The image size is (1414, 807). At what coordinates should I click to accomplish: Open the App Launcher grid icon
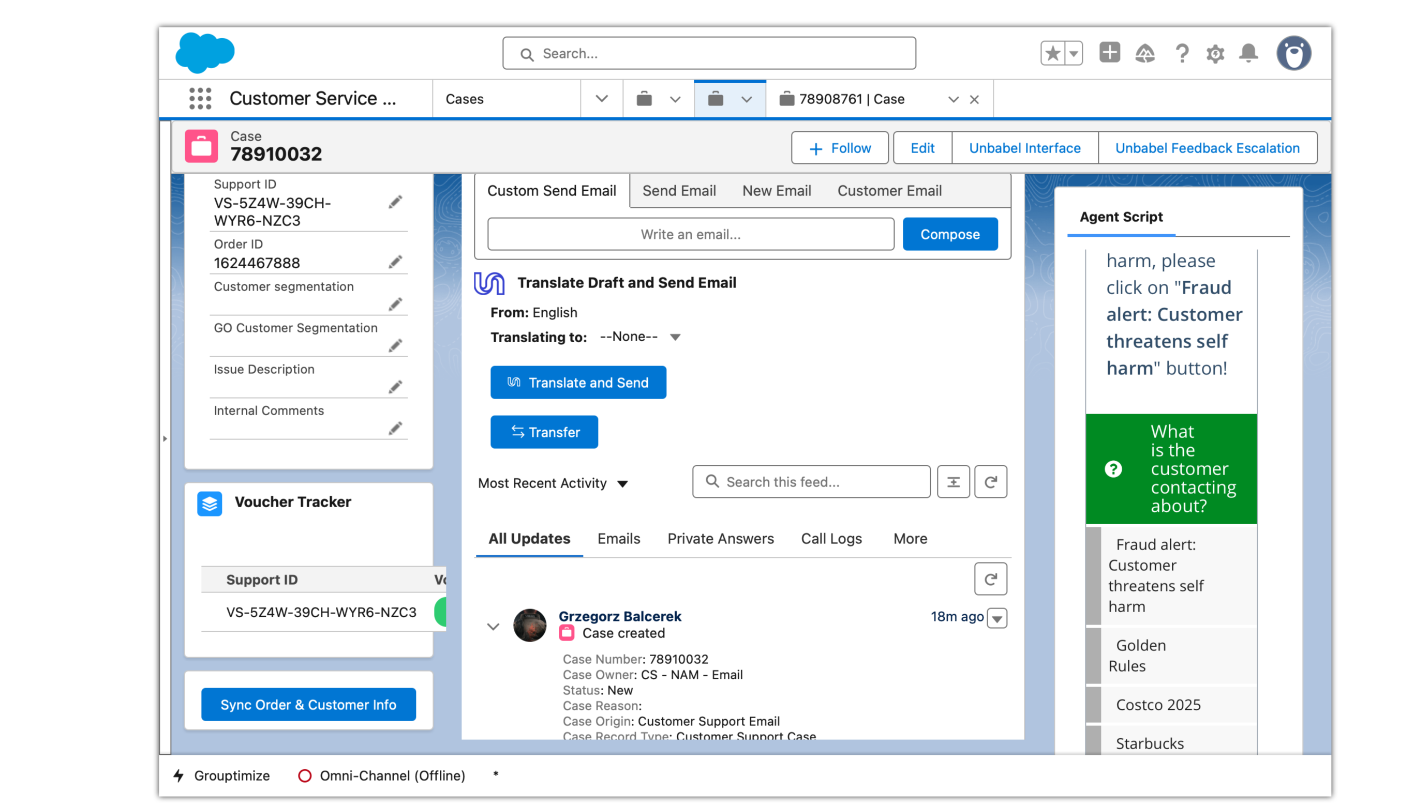(200, 99)
